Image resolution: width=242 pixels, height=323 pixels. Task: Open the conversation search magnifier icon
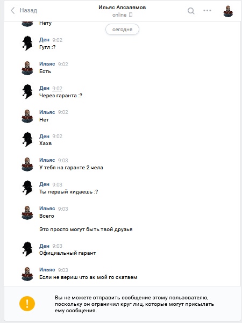(x=191, y=11)
